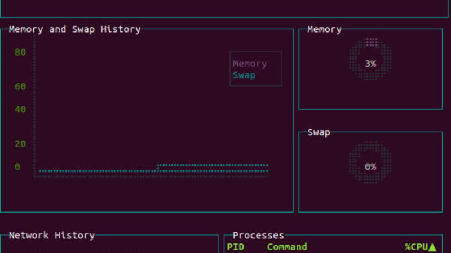
Task: Click the 80 label on chart axis
Action: coord(20,52)
